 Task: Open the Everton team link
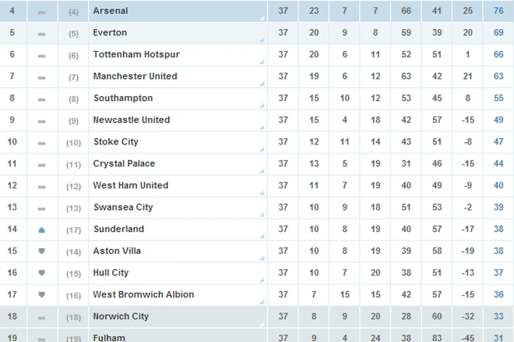[x=110, y=33]
